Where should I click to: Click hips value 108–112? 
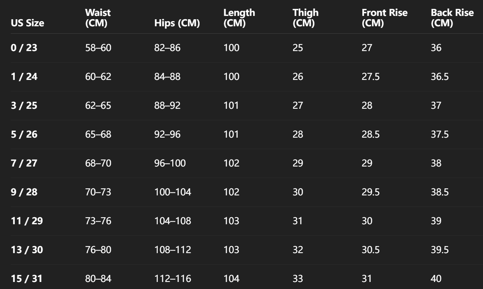pyautogui.click(x=173, y=250)
